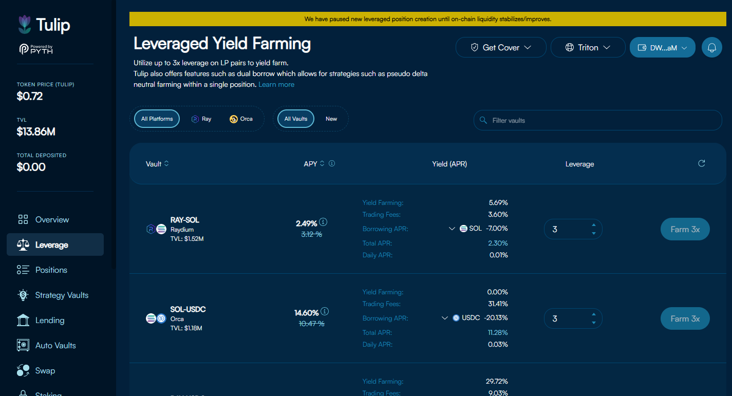This screenshot has height=396, width=732.
Task: Open the notifications bell
Action: (x=712, y=47)
